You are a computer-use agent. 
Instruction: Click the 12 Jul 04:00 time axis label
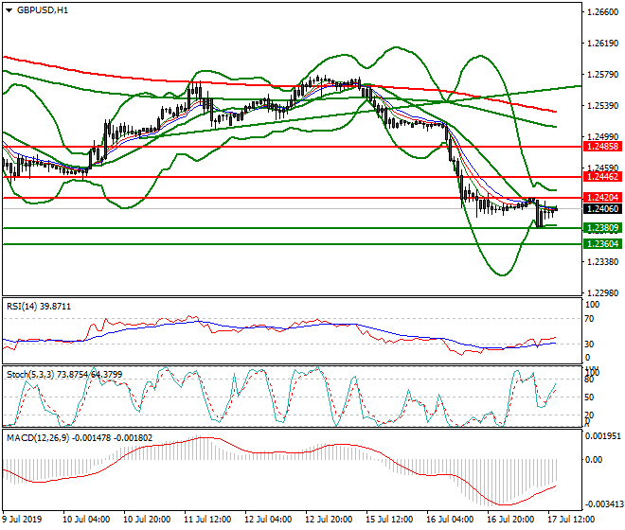[268, 520]
